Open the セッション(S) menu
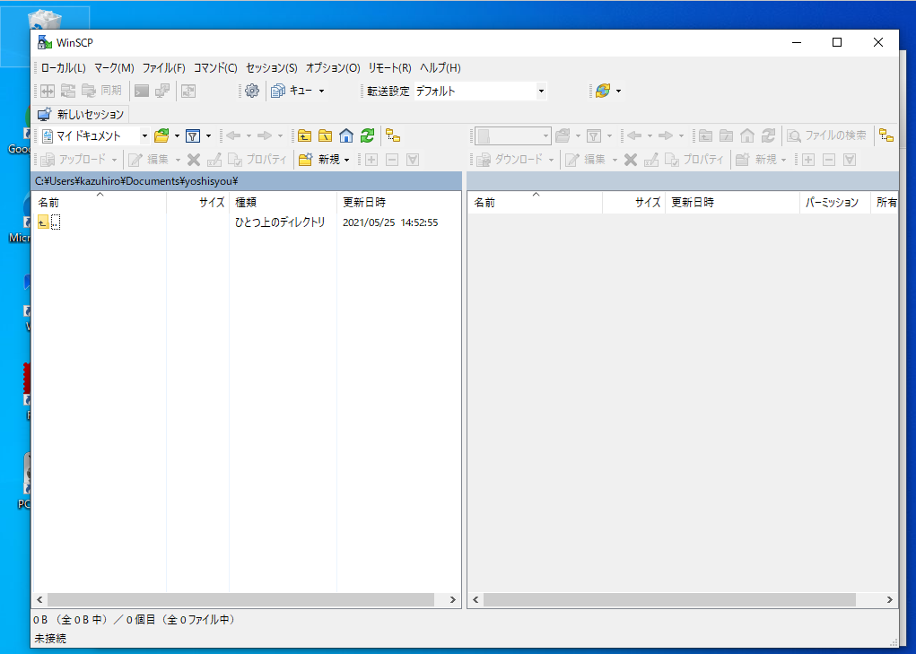 (x=271, y=68)
